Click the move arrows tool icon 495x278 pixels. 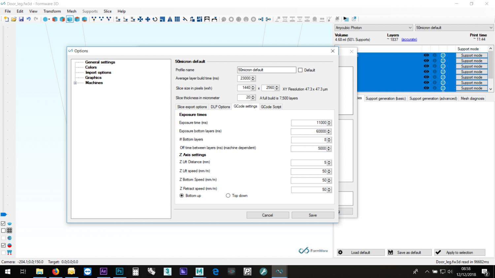pyautogui.click(x=148, y=19)
